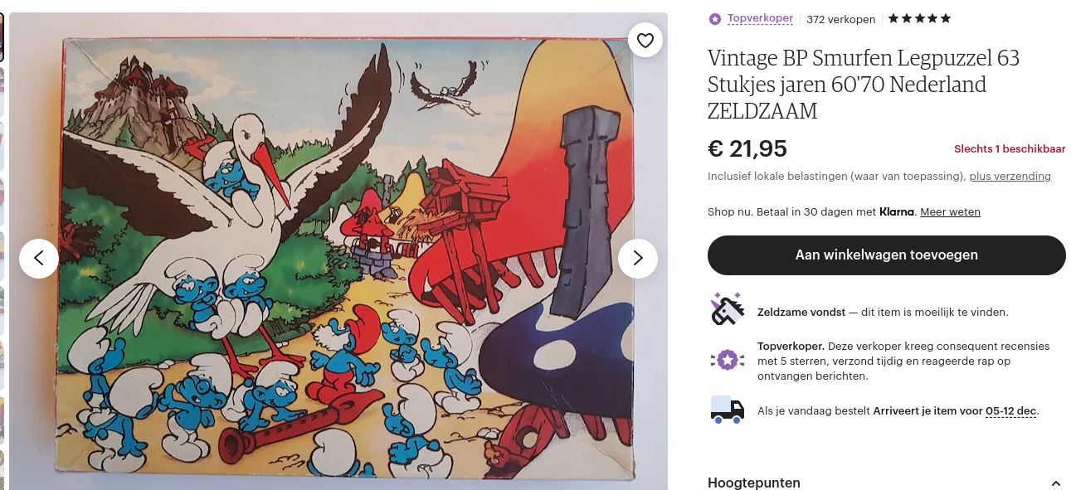The width and height of the screenshot is (1071, 490).
Task: Open the 05-12 dec delivery date details
Action: tap(1010, 411)
